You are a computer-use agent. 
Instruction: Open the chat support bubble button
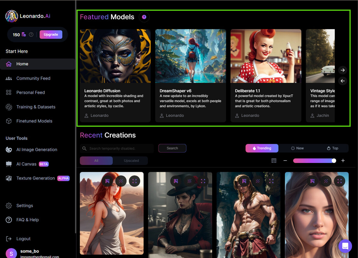pyautogui.click(x=345, y=246)
